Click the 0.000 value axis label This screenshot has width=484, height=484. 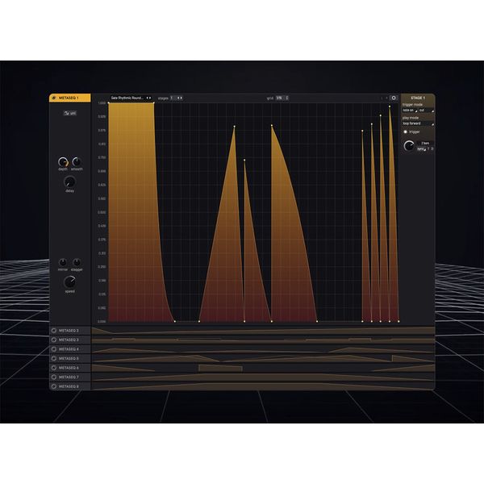point(102,322)
